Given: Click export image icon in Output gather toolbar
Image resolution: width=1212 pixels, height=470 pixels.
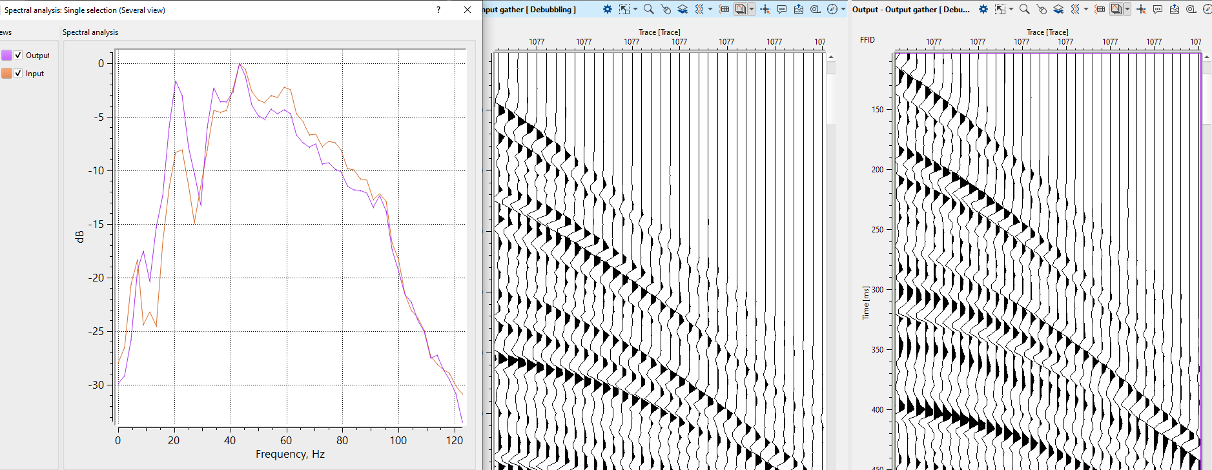Looking at the screenshot, I should 1175,9.
